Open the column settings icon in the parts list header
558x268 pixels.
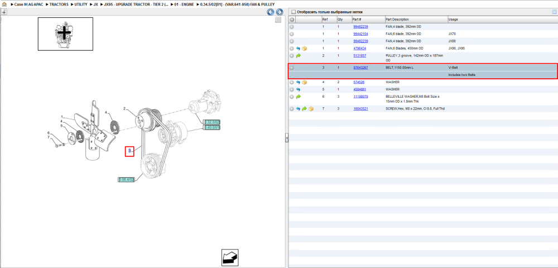(x=554, y=12)
